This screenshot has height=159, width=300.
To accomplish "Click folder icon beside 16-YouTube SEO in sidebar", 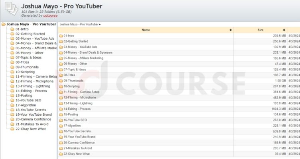I will pos(12,101).
